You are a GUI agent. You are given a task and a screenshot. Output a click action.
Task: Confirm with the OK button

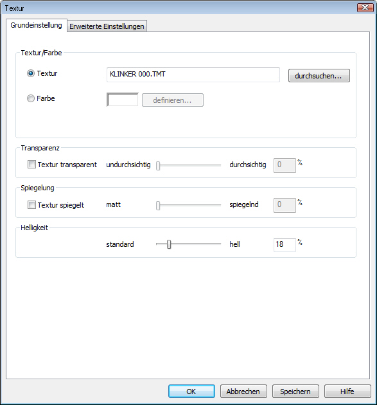191,392
